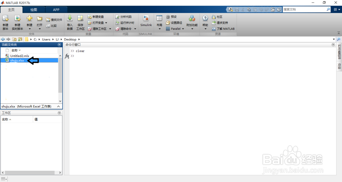342x182 pixels.
Task: Click the C: path segment
Action: click(x=35, y=39)
